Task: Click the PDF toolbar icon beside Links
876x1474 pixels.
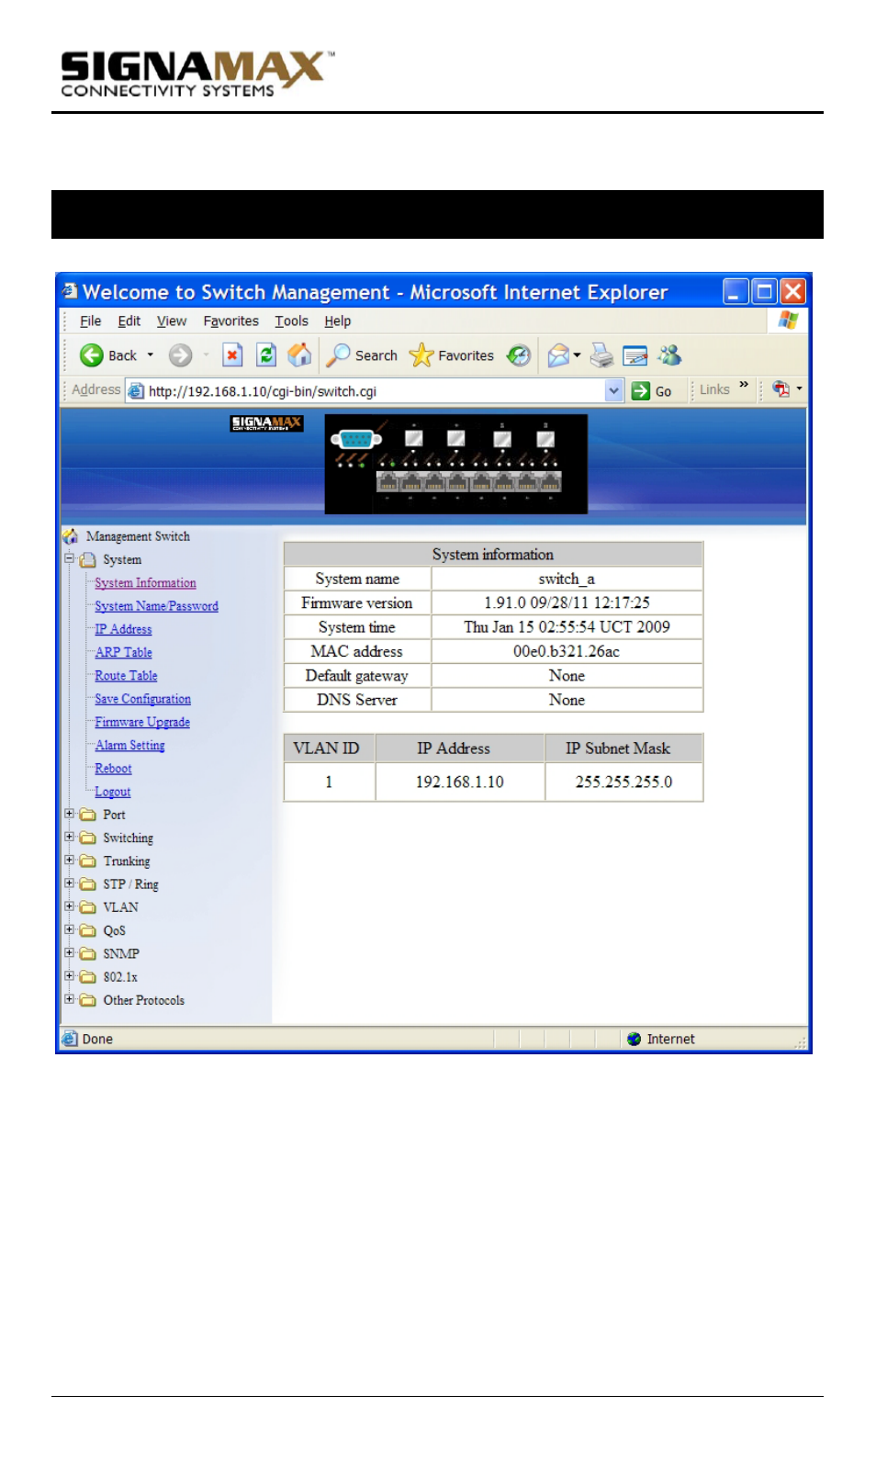Action: point(781,389)
